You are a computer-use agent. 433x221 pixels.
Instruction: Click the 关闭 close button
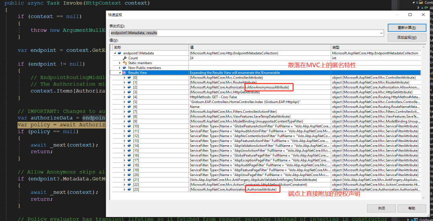click(x=381, y=208)
